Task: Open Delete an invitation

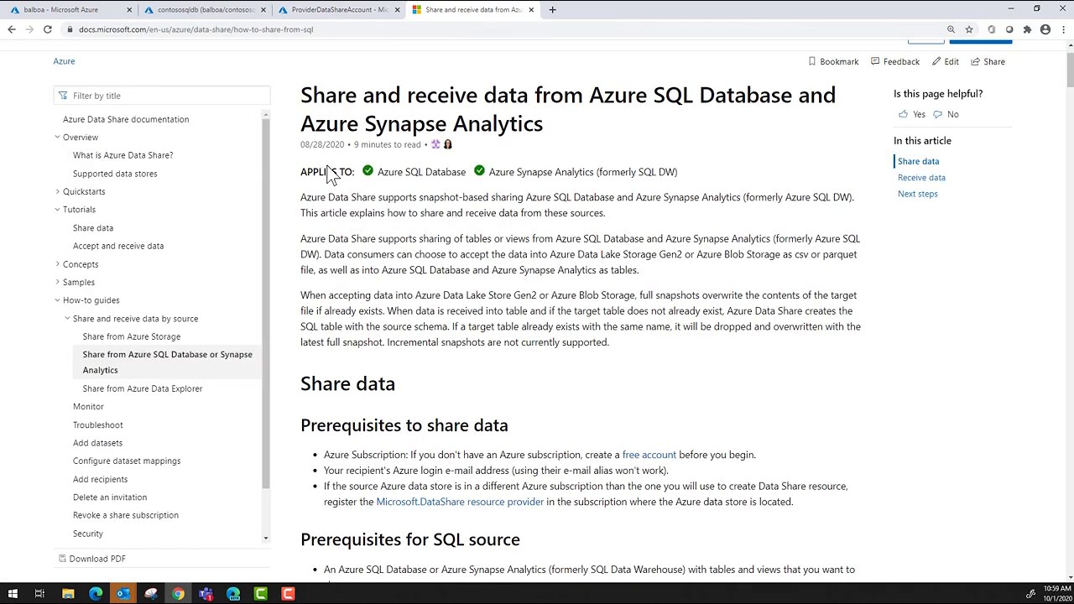Action: [x=110, y=497]
